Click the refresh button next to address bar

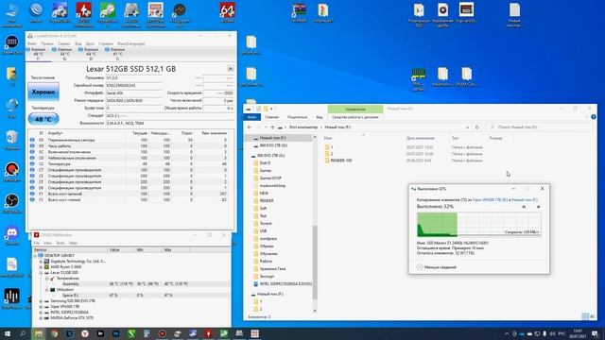(476, 127)
